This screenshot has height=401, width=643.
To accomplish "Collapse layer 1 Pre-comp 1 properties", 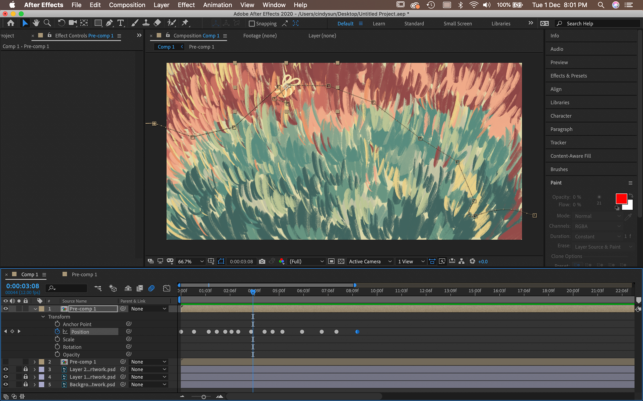I will click(x=35, y=309).
